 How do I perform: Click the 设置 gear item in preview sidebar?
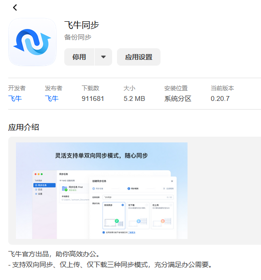tap(39, 194)
